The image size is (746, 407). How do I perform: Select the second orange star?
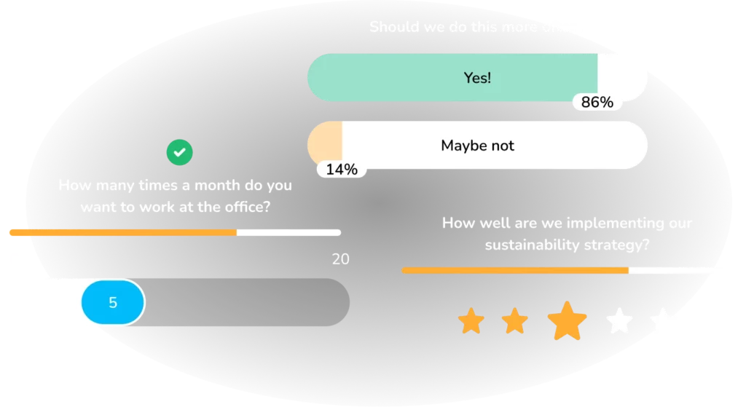click(515, 321)
